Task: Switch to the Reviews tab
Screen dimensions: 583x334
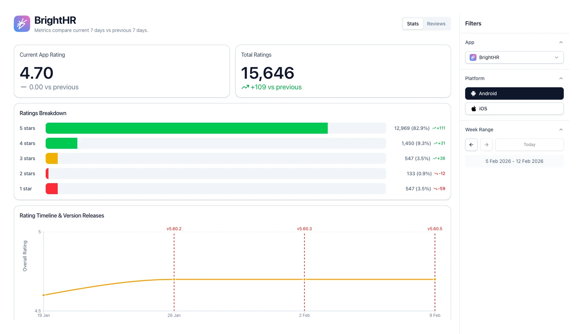Action: (x=436, y=23)
